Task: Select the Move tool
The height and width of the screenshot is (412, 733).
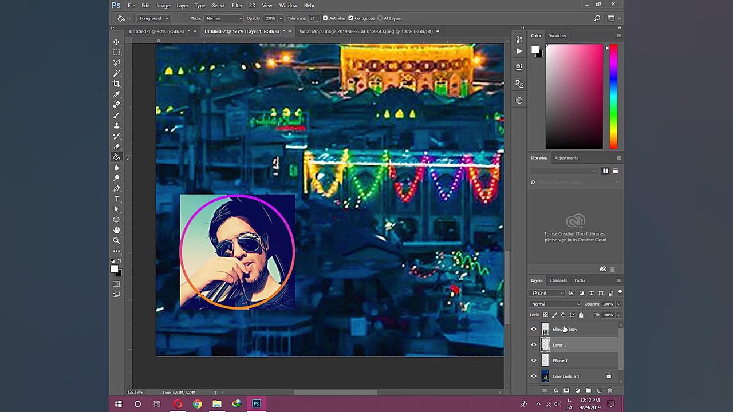Action: pyautogui.click(x=116, y=42)
